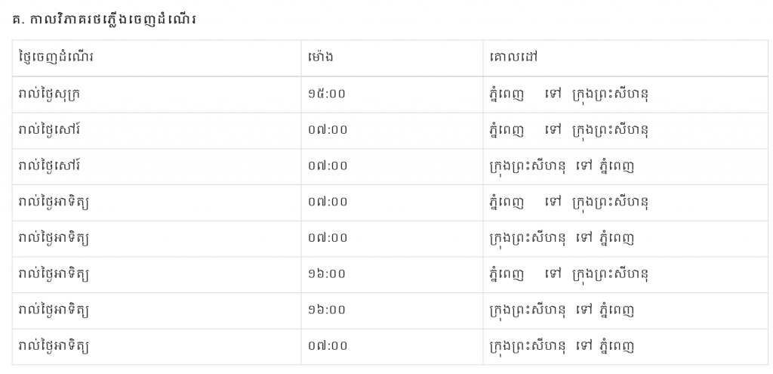Click the heading កាលវិភាគរថភ្លើងចេញដំណើរ
The width and height of the screenshot is (773, 374).
tap(104, 18)
